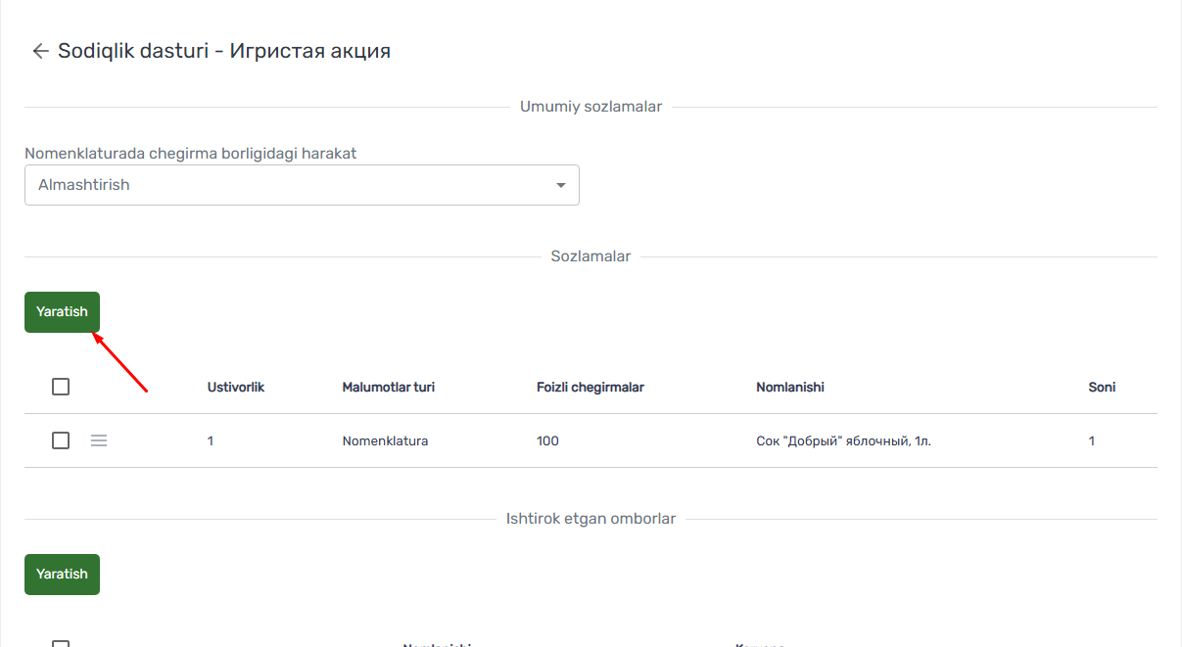Click the priority value 1 under Ustivorlik
This screenshot has height=647, width=1182.
211,440
